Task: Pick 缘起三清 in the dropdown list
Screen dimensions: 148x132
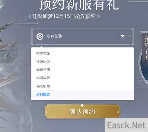Action: coord(82,70)
